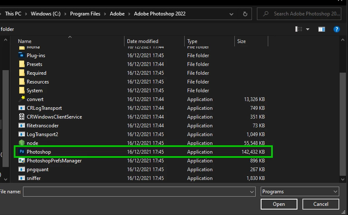Click the sniffer application icon
The width and height of the screenshot is (348, 215).
tap(22, 178)
